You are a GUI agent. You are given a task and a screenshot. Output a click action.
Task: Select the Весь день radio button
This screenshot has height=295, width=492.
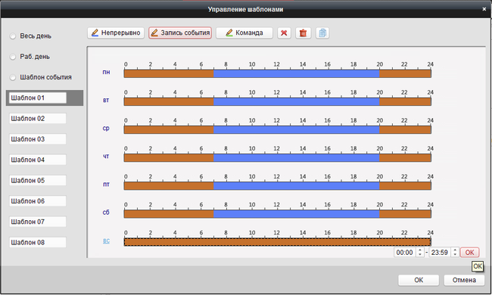pyautogui.click(x=13, y=36)
